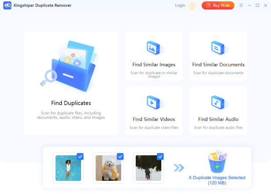The width and height of the screenshot is (271, 194).
Task: Open the Find Similar Videos card title
Action: 154,119
